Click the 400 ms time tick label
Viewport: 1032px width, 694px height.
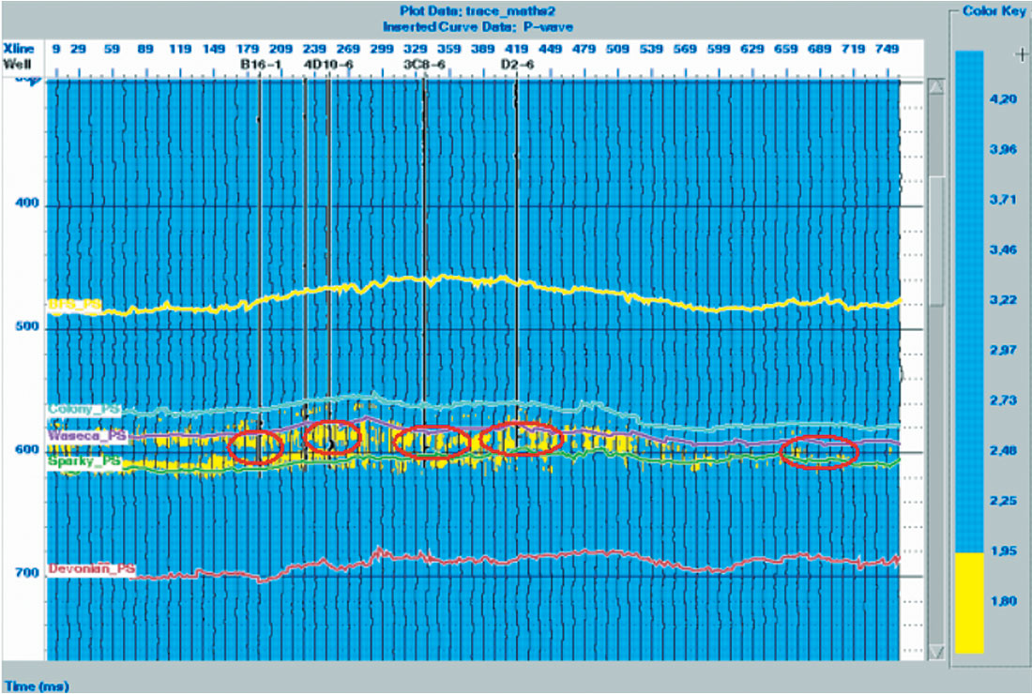pos(27,203)
